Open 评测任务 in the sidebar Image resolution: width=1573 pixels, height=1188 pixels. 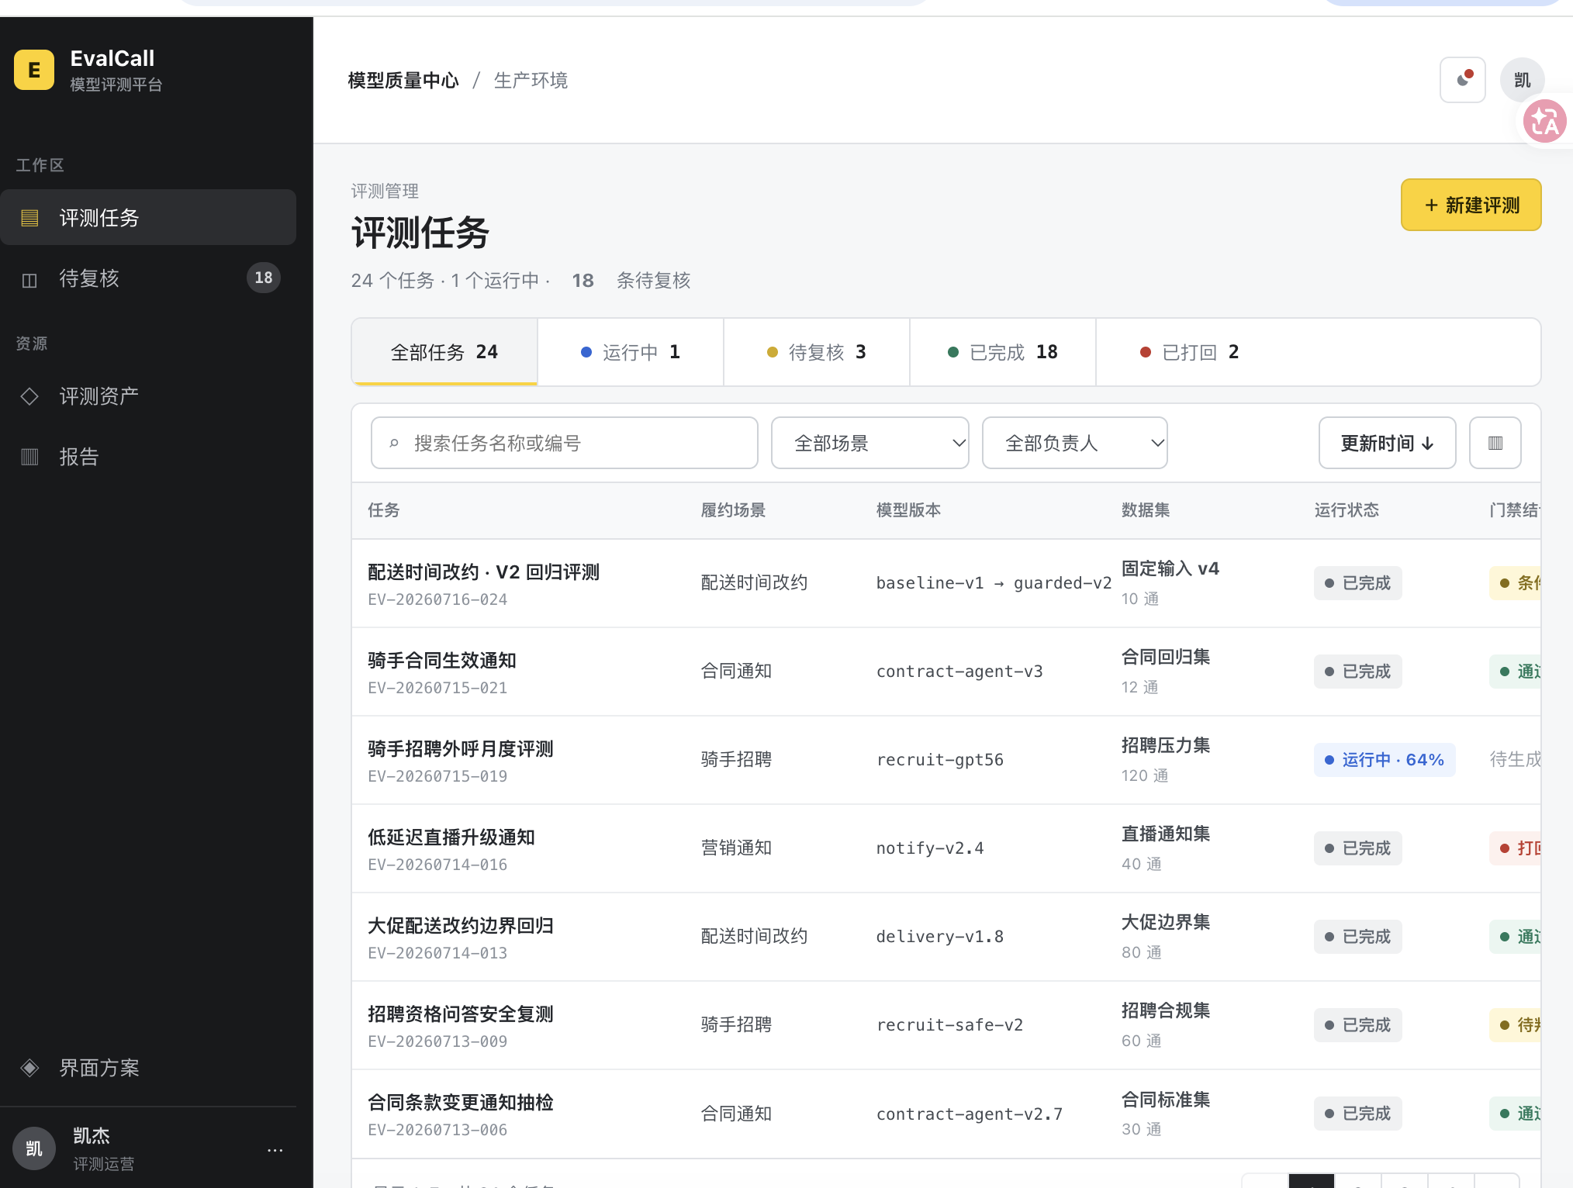[x=148, y=217]
